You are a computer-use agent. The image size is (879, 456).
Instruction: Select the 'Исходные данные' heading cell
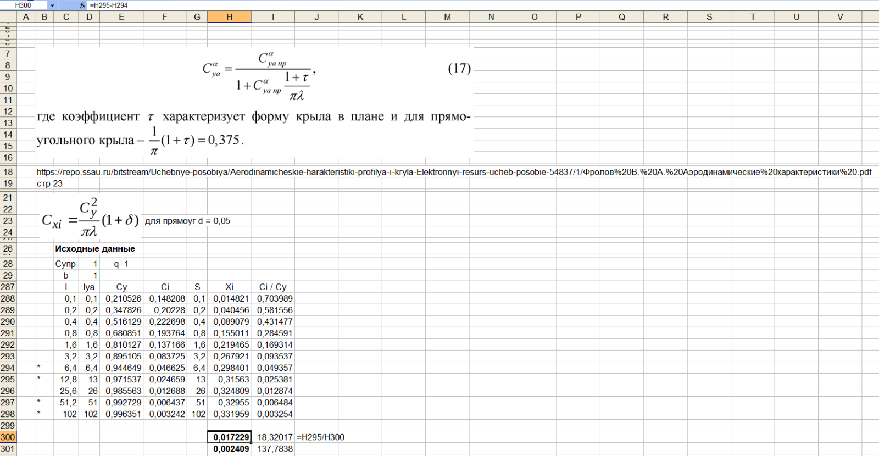(x=94, y=249)
